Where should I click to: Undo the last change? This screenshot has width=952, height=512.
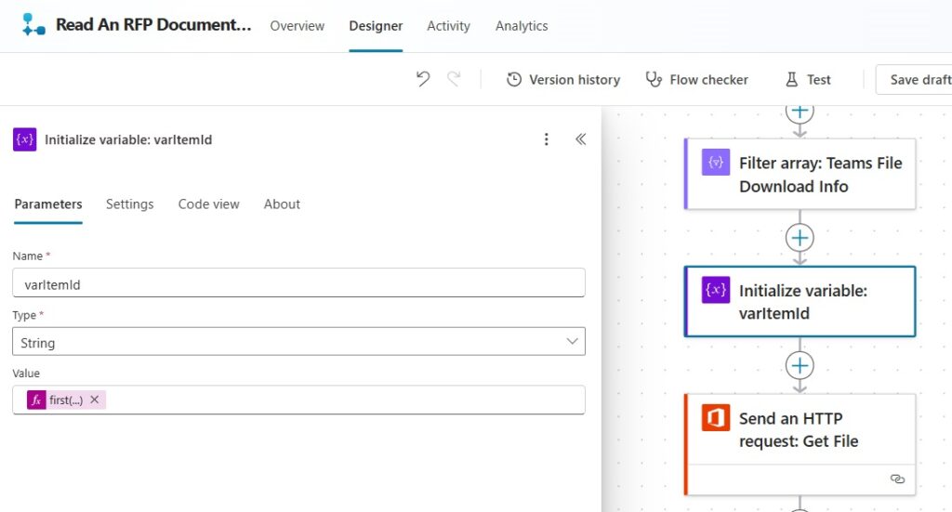coord(423,79)
